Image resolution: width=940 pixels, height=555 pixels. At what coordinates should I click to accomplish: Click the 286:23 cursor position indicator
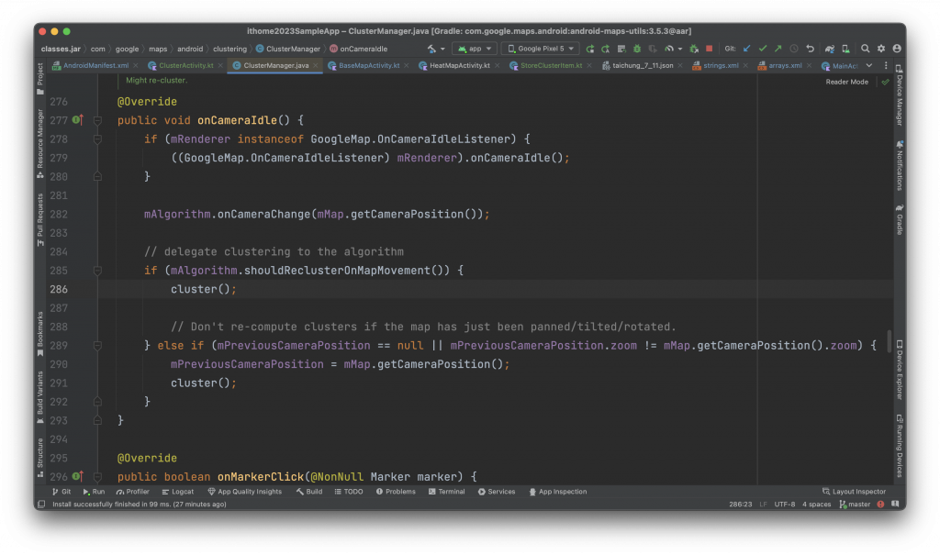741,504
